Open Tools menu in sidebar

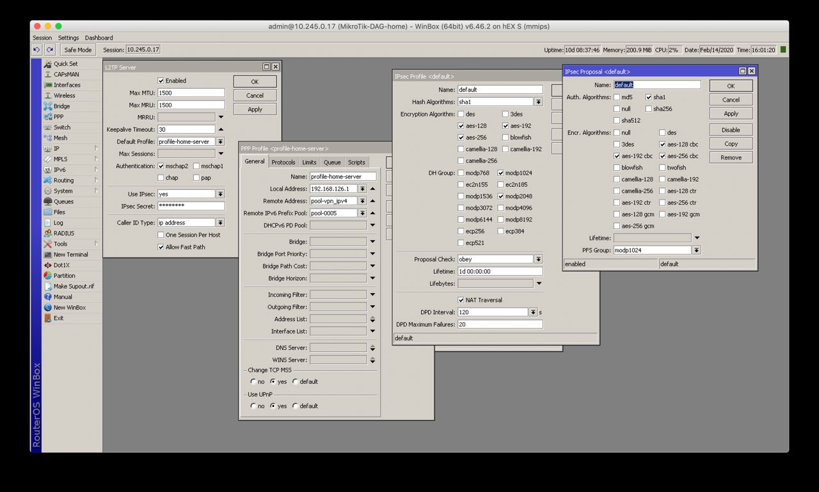tap(61, 244)
